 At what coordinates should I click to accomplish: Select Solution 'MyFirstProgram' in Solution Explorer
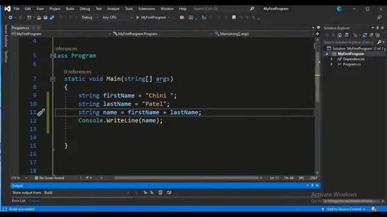pos(356,48)
